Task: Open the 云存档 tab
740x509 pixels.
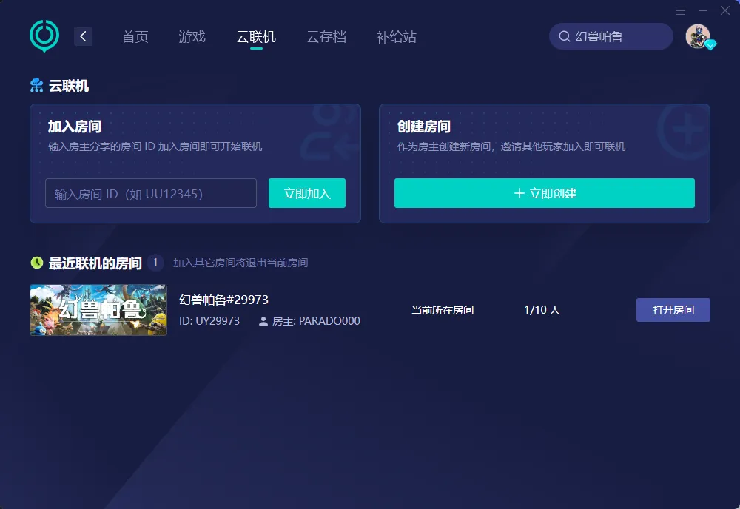Action: 326,37
